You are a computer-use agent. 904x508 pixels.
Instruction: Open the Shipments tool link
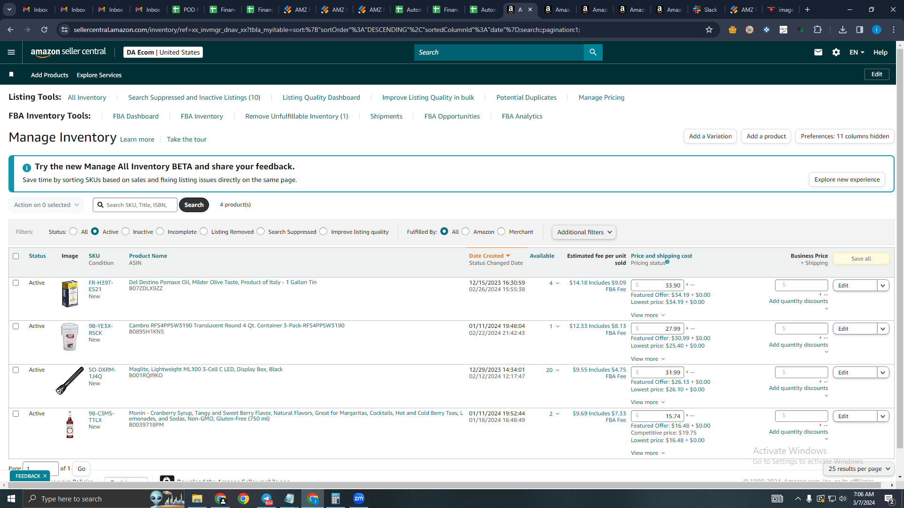pos(386,117)
